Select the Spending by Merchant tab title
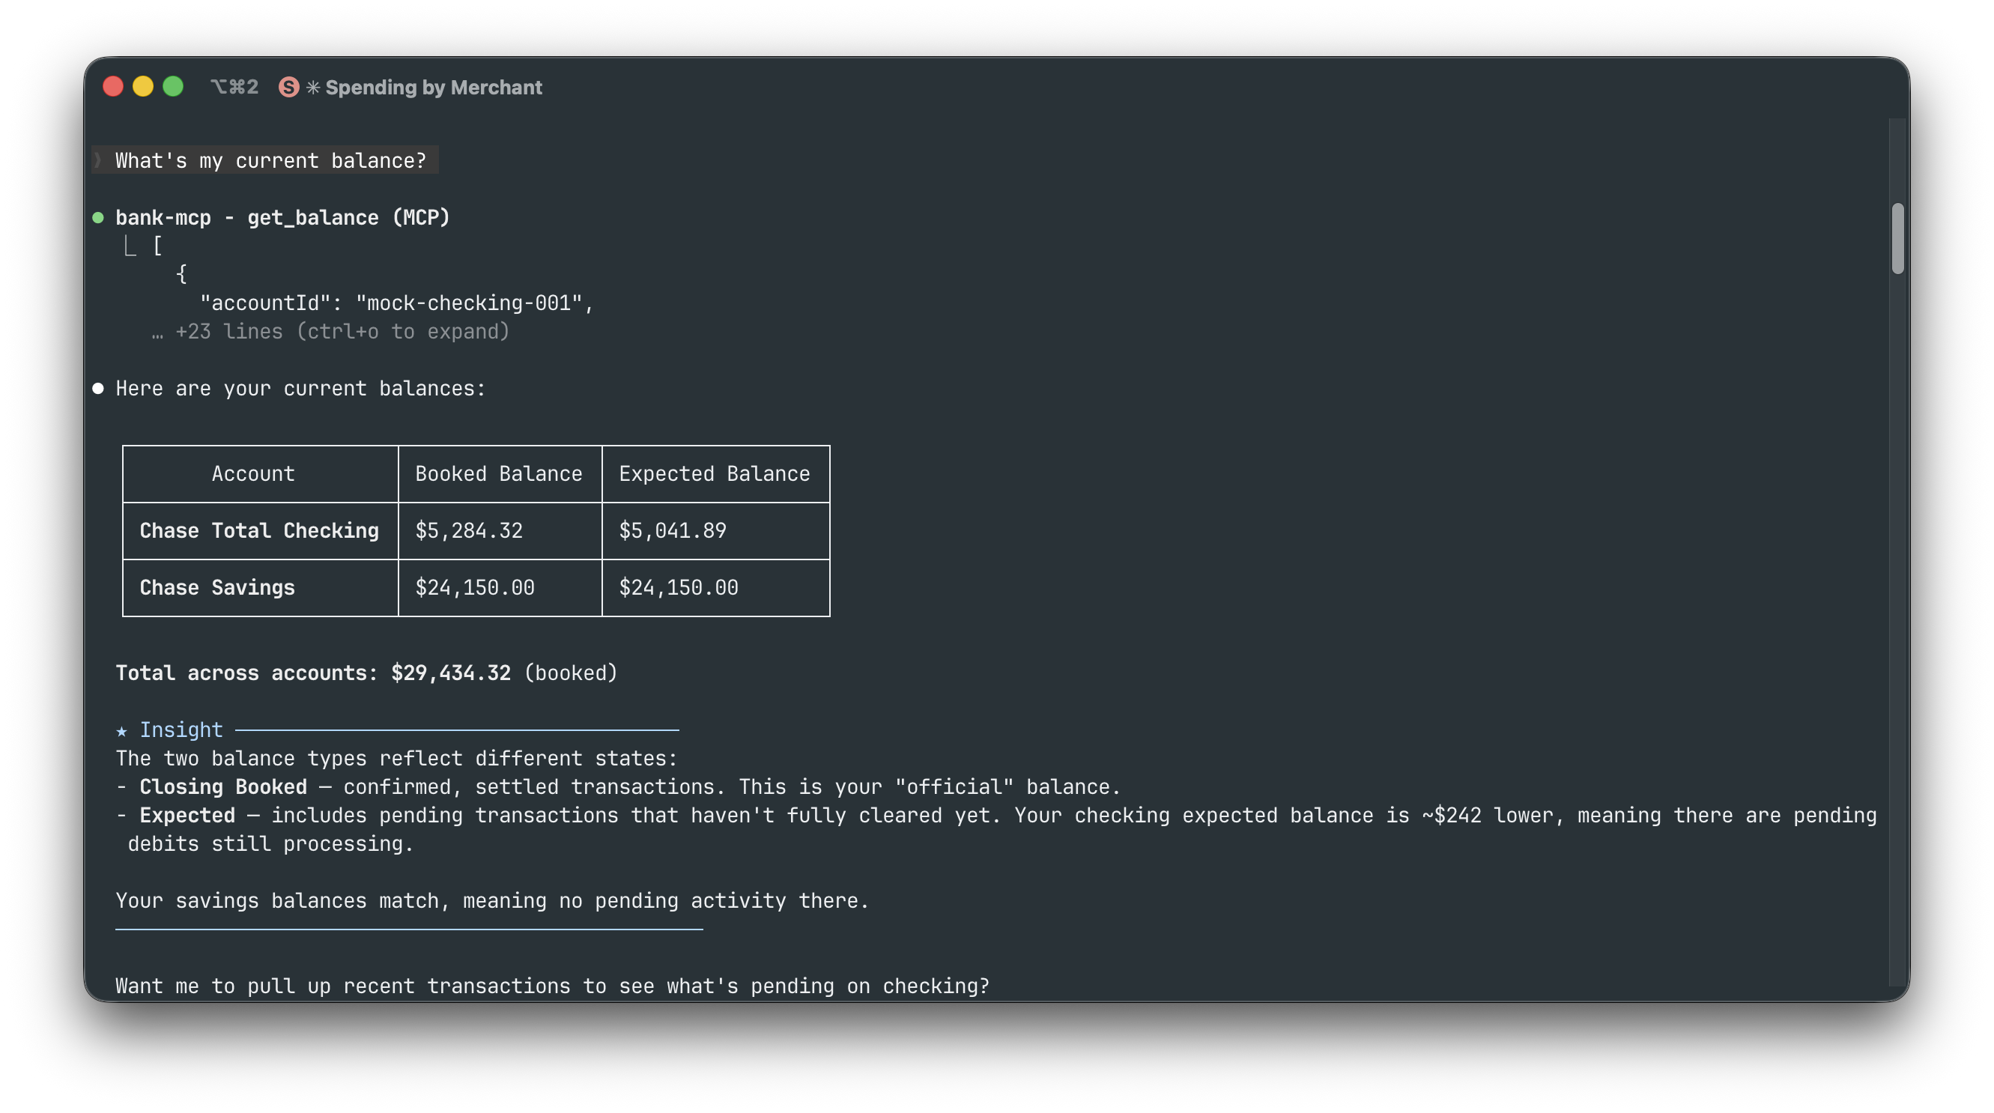The image size is (1994, 1113). pyautogui.click(x=434, y=88)
